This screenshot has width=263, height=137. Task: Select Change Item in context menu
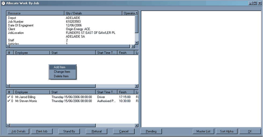click(62, 72)
